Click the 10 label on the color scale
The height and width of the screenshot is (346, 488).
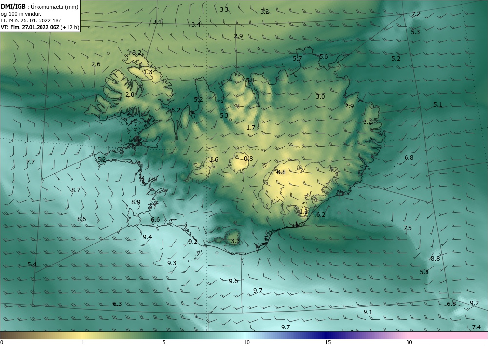247,342
